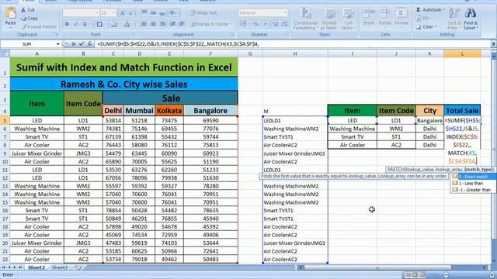Open the font name dropdown
The height and width of the screenshot is (279, 497).
(x=97, y=13)
